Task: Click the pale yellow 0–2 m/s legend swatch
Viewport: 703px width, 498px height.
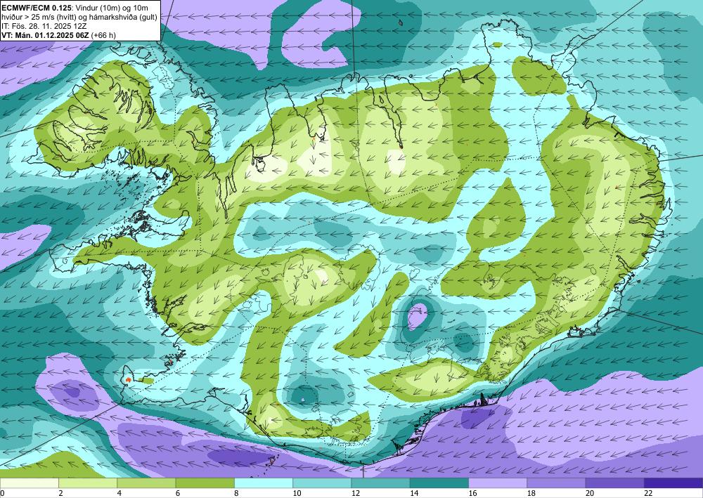Action: coord(29,483)
